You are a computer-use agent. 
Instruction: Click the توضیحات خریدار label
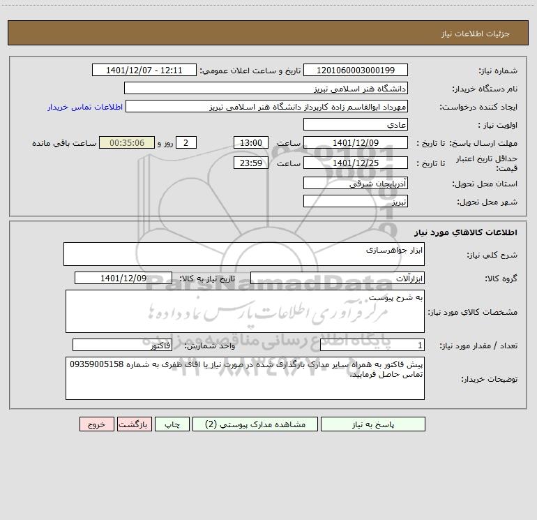(489, 380)
